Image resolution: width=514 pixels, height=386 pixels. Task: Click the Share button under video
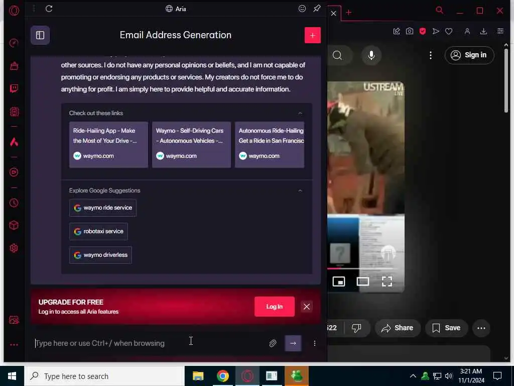(398, 328)
